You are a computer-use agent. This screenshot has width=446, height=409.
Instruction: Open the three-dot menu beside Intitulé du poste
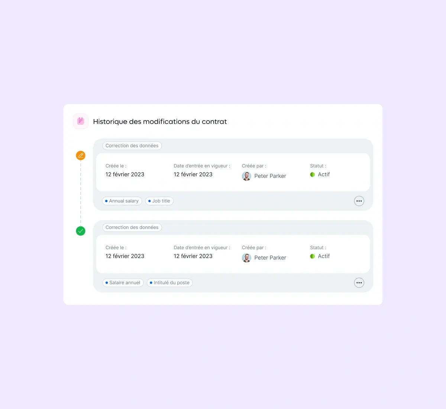(x=359, y=283)
